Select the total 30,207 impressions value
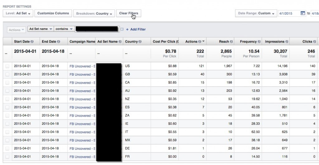The width and height of the screenshot is (319, 165). click(280, 51)
